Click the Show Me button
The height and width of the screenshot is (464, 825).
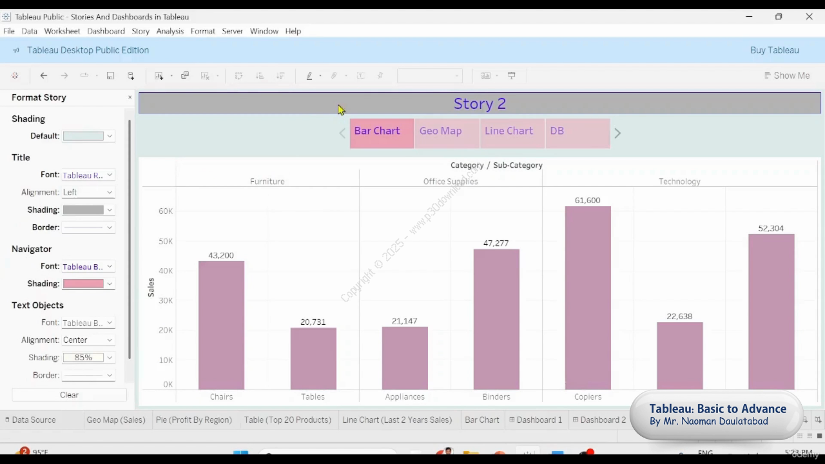coord(786,75)
